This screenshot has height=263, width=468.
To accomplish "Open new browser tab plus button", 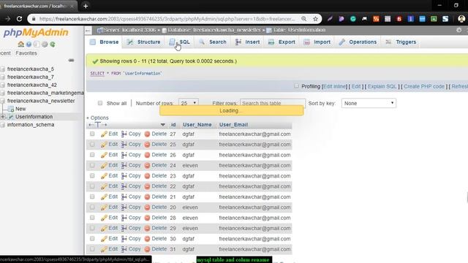I will point(86,6).
